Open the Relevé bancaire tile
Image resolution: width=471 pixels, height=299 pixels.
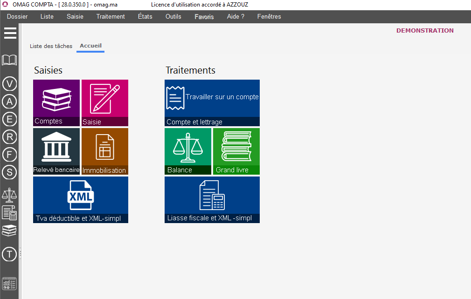(x=56, y=151)
